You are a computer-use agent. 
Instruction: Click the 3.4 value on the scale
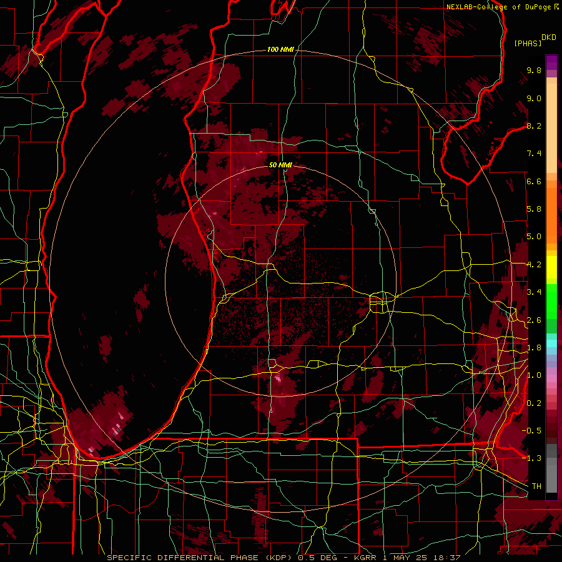pyautogui.click(x=534, y=292)
